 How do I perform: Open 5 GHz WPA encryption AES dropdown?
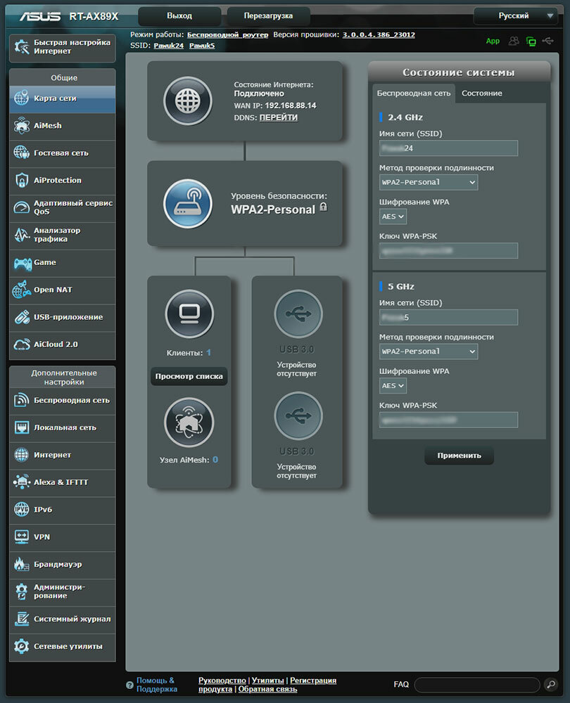393,385
